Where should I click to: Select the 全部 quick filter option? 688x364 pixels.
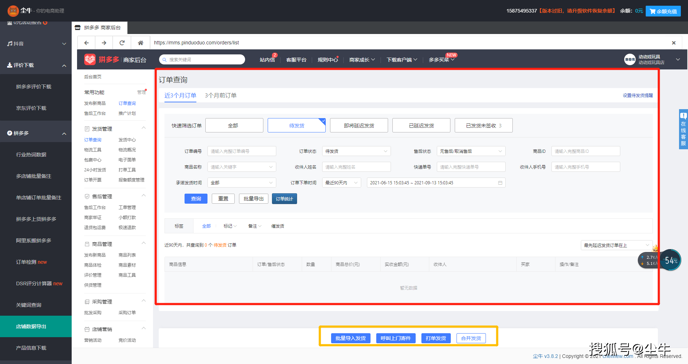coord(234,126)
